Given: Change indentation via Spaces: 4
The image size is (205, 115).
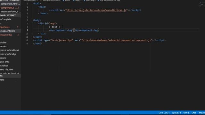Looking at the screenshot, I should click(176, 113).
